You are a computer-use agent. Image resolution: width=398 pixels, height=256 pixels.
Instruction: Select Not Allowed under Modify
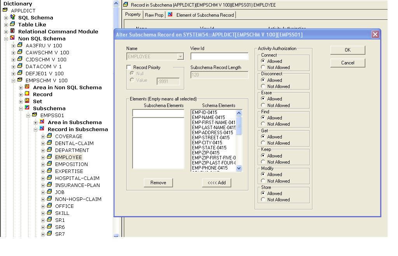(x=263, y=181)
